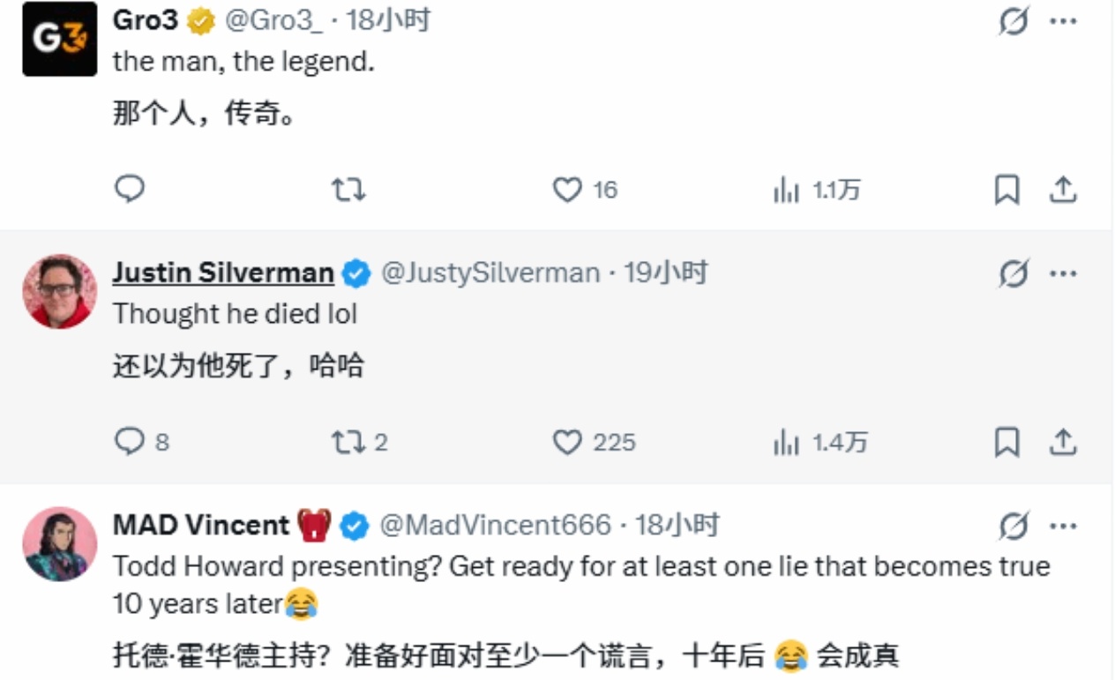The height and width of the screenshot is (680, 1115).
Task: Click Gro3's G3 profile avatar
Action: pyautogui.click(x=60, y=39)
